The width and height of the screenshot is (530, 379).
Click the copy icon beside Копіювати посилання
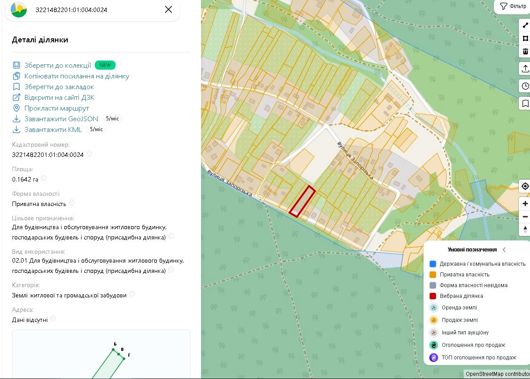[16, 76]
